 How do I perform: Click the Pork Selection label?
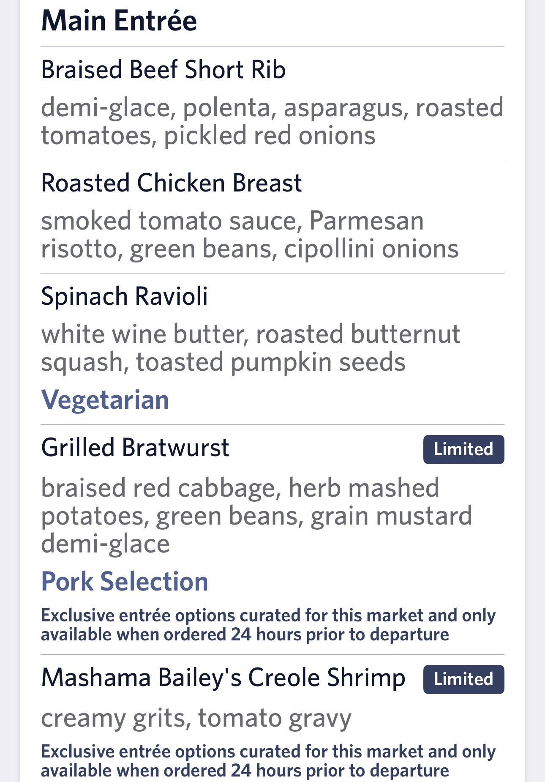click(124, 582)
